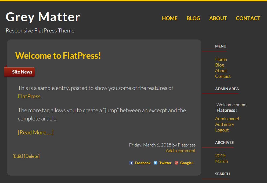
Task: Go to BLOG in top navigation
Action: pyautogui.click(x=193, y=18)
